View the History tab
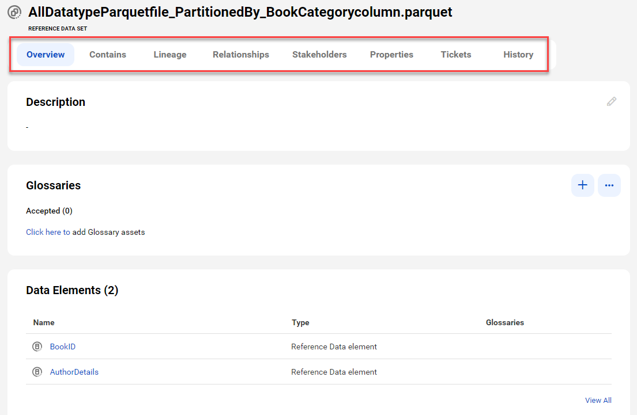Viewport: 637px width, 415px height. click(518, 54)
